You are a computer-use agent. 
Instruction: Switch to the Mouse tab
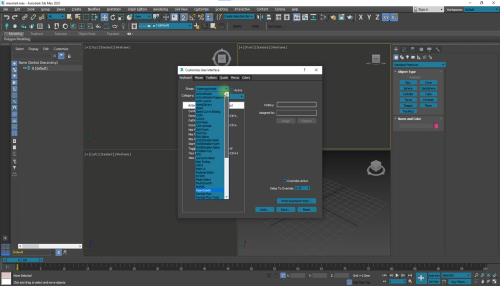[198, 77]
